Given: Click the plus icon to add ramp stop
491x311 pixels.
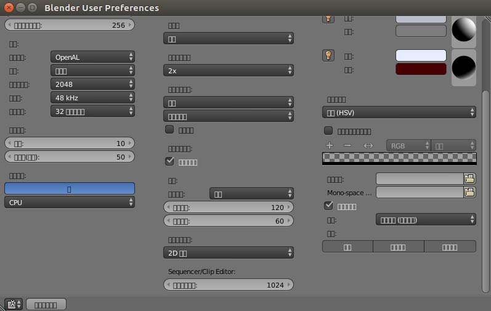Looking at the screenshot, I should point(330,145).
